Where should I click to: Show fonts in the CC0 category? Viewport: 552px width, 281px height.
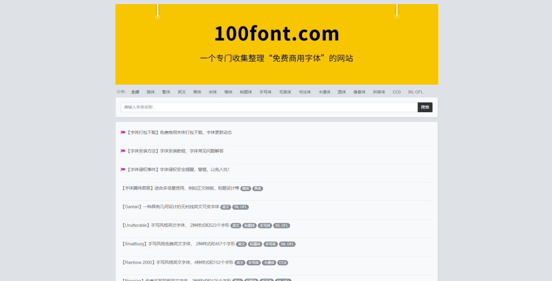[397, 92]
